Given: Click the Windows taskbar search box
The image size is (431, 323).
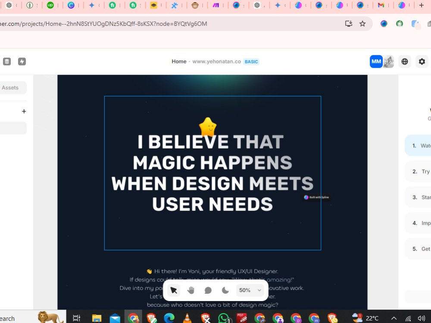Looking at the screenshot, I should [x=33, y=317].
